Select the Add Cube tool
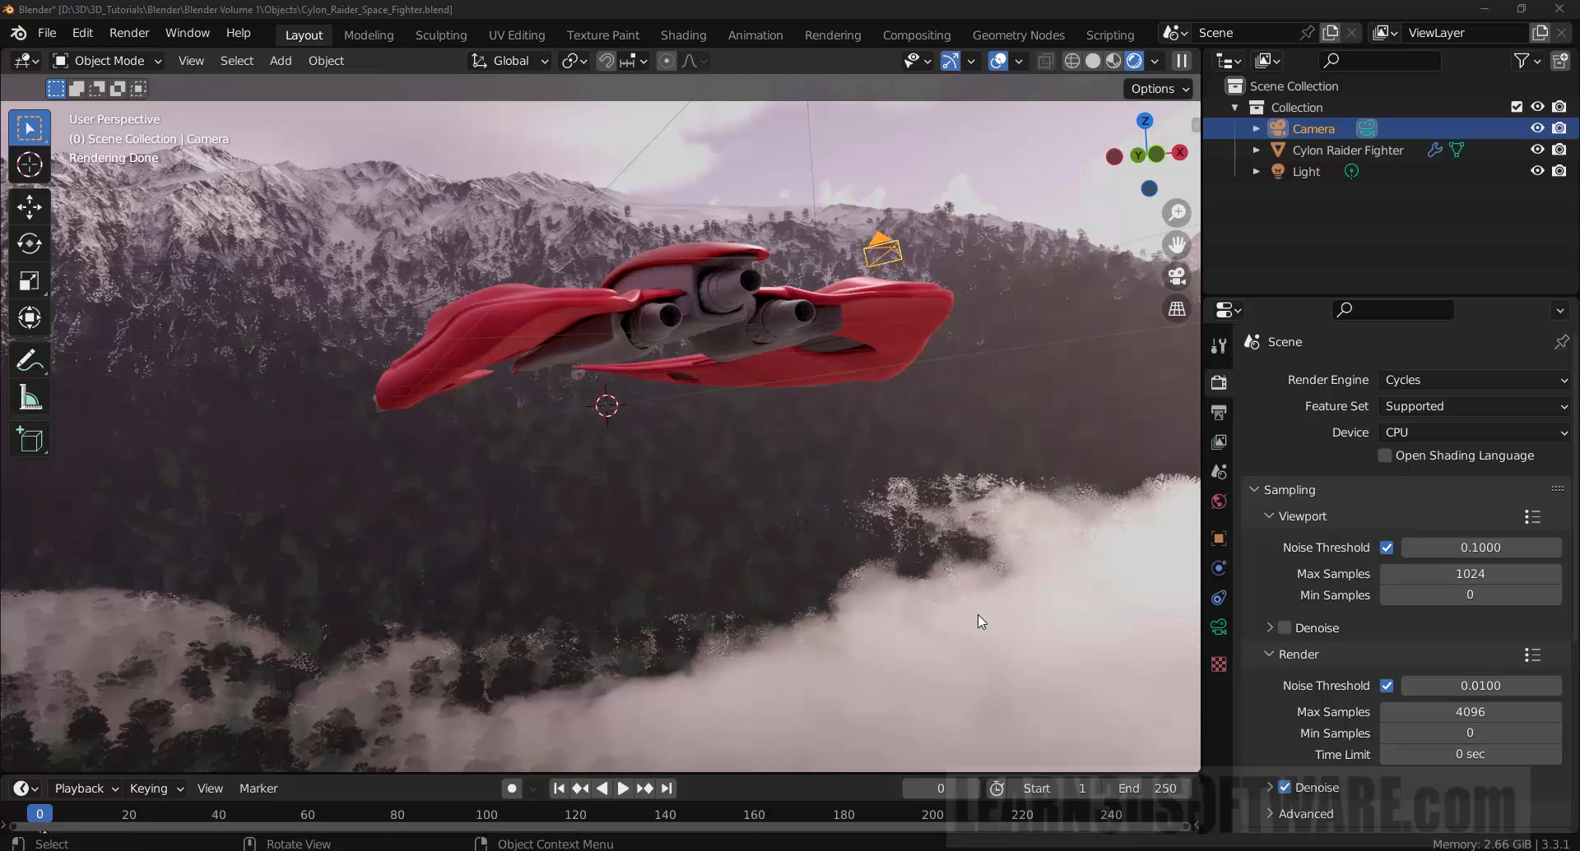The width and height of the screenshot is (1580, 851). click(30, 440)
